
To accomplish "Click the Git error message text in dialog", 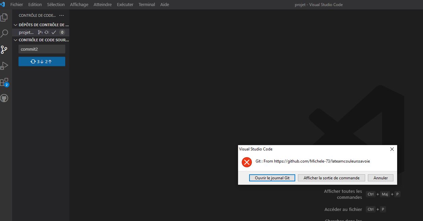I will tap(313, 161).
